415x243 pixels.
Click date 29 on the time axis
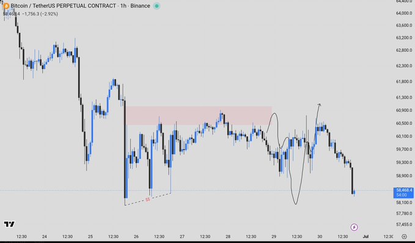point(274,236)
